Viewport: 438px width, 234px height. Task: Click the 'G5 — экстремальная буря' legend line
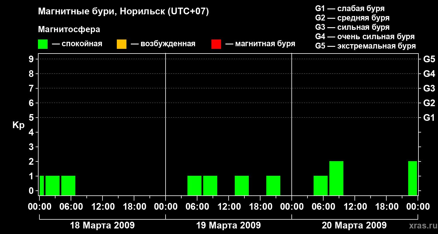(366, 46)
